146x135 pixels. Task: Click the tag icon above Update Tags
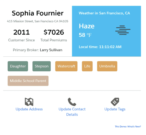(x=115, y=102)
